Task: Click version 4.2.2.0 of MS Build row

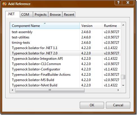Action: click(86, 80)
